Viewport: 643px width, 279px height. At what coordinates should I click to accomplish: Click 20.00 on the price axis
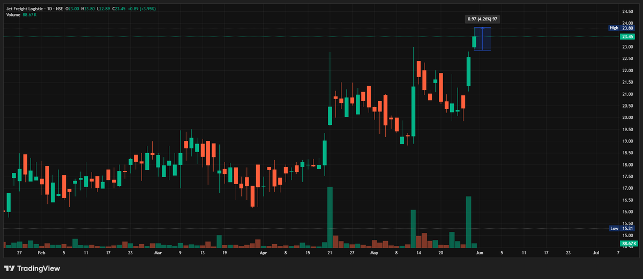tap(628, 117)
